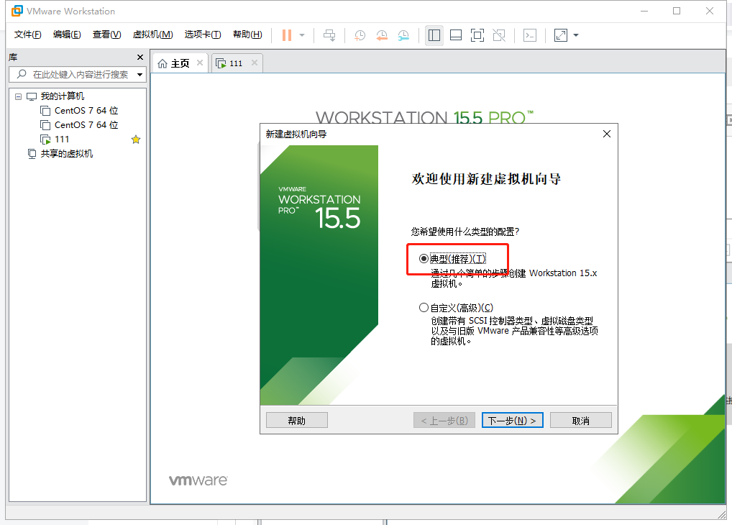Click the library search input field
The width and height of the screenshot is (732, 525).
click(x=78, y=74)
